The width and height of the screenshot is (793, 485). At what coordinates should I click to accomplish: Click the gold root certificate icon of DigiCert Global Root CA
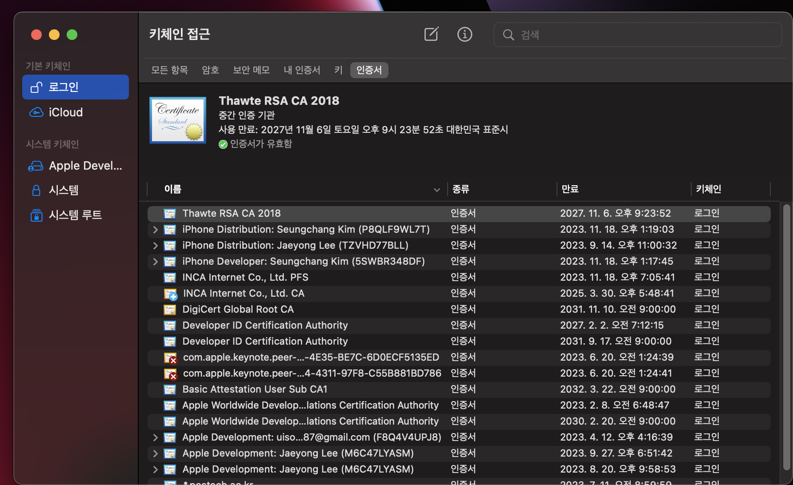[x=170, y=310]
